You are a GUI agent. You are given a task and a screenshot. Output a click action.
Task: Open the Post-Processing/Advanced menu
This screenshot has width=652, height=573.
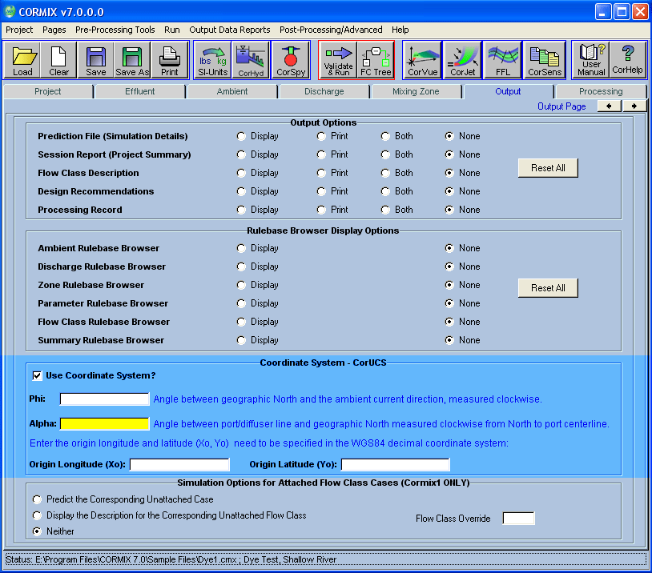click(331, 30)
